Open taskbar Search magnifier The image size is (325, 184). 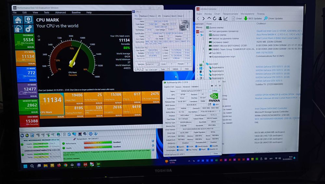click(32, 166)
